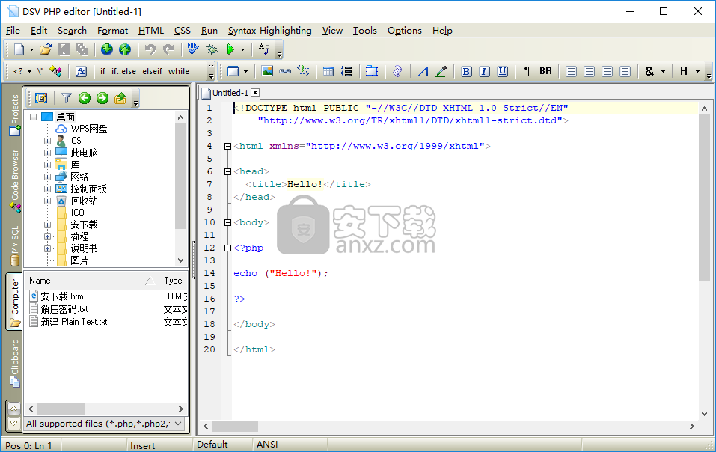Open the Run dropdown arrow beside play icon
The height and width of the screenshot is (452, 716).
coord(242,49)
